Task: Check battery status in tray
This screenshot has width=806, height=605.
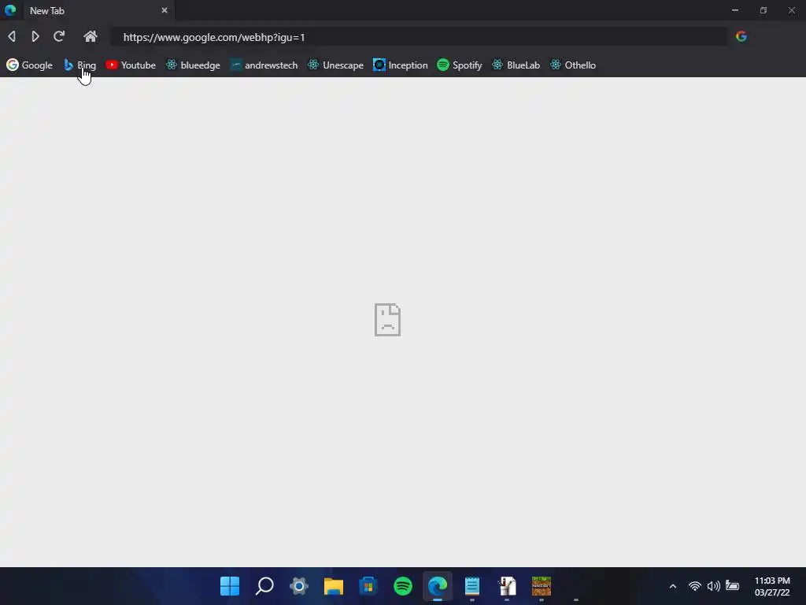Action: [733, 586]
